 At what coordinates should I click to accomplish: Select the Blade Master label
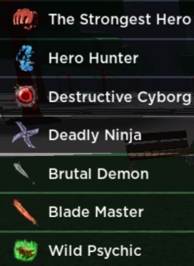(x=96, y=212)
